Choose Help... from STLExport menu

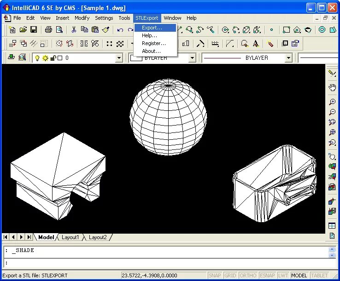[x=155, y=35]
